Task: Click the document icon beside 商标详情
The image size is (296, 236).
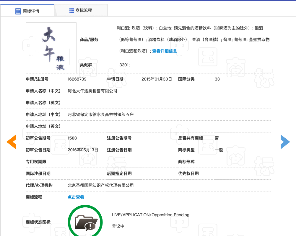Action: click(18, 11)
